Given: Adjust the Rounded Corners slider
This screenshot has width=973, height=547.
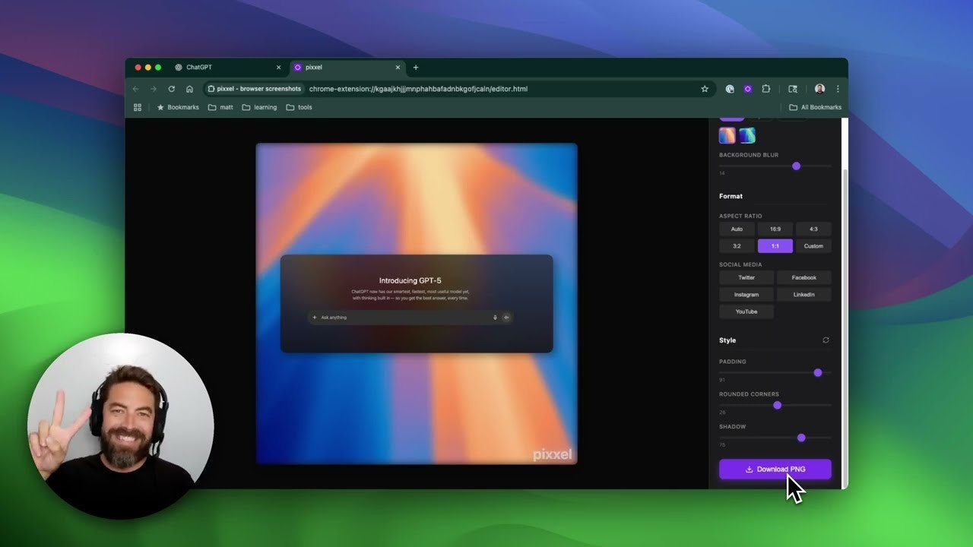Looking at the screenshot, I should 775,405.
